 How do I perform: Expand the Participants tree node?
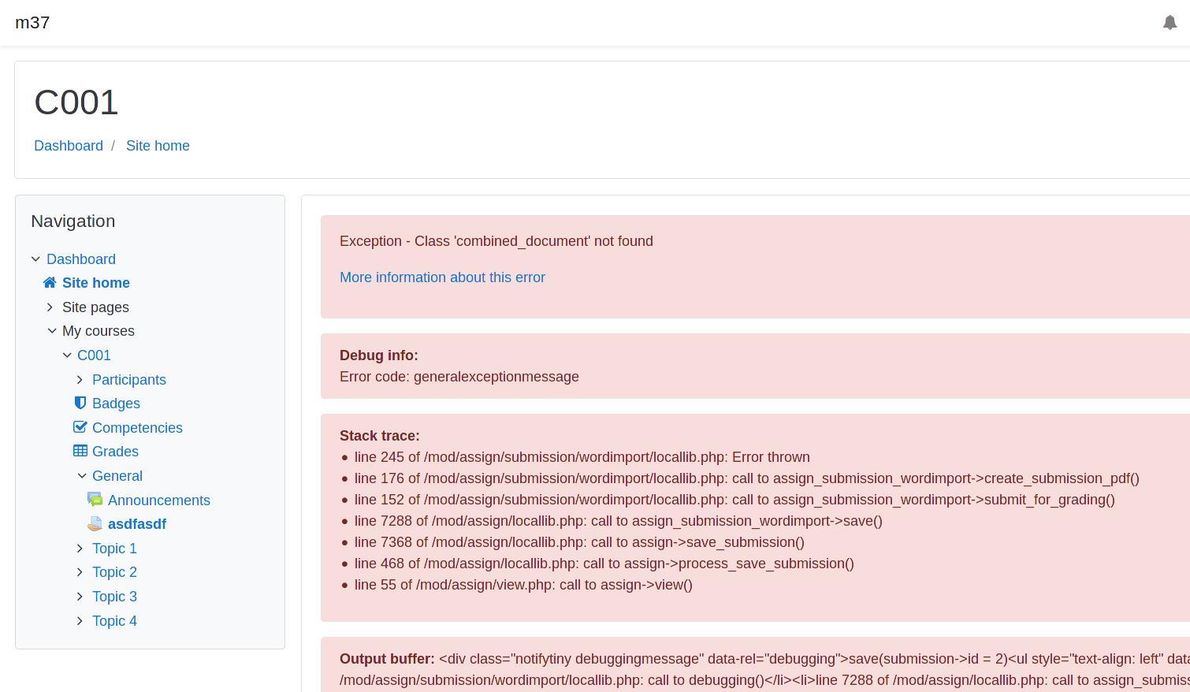(x=80, y=379)
